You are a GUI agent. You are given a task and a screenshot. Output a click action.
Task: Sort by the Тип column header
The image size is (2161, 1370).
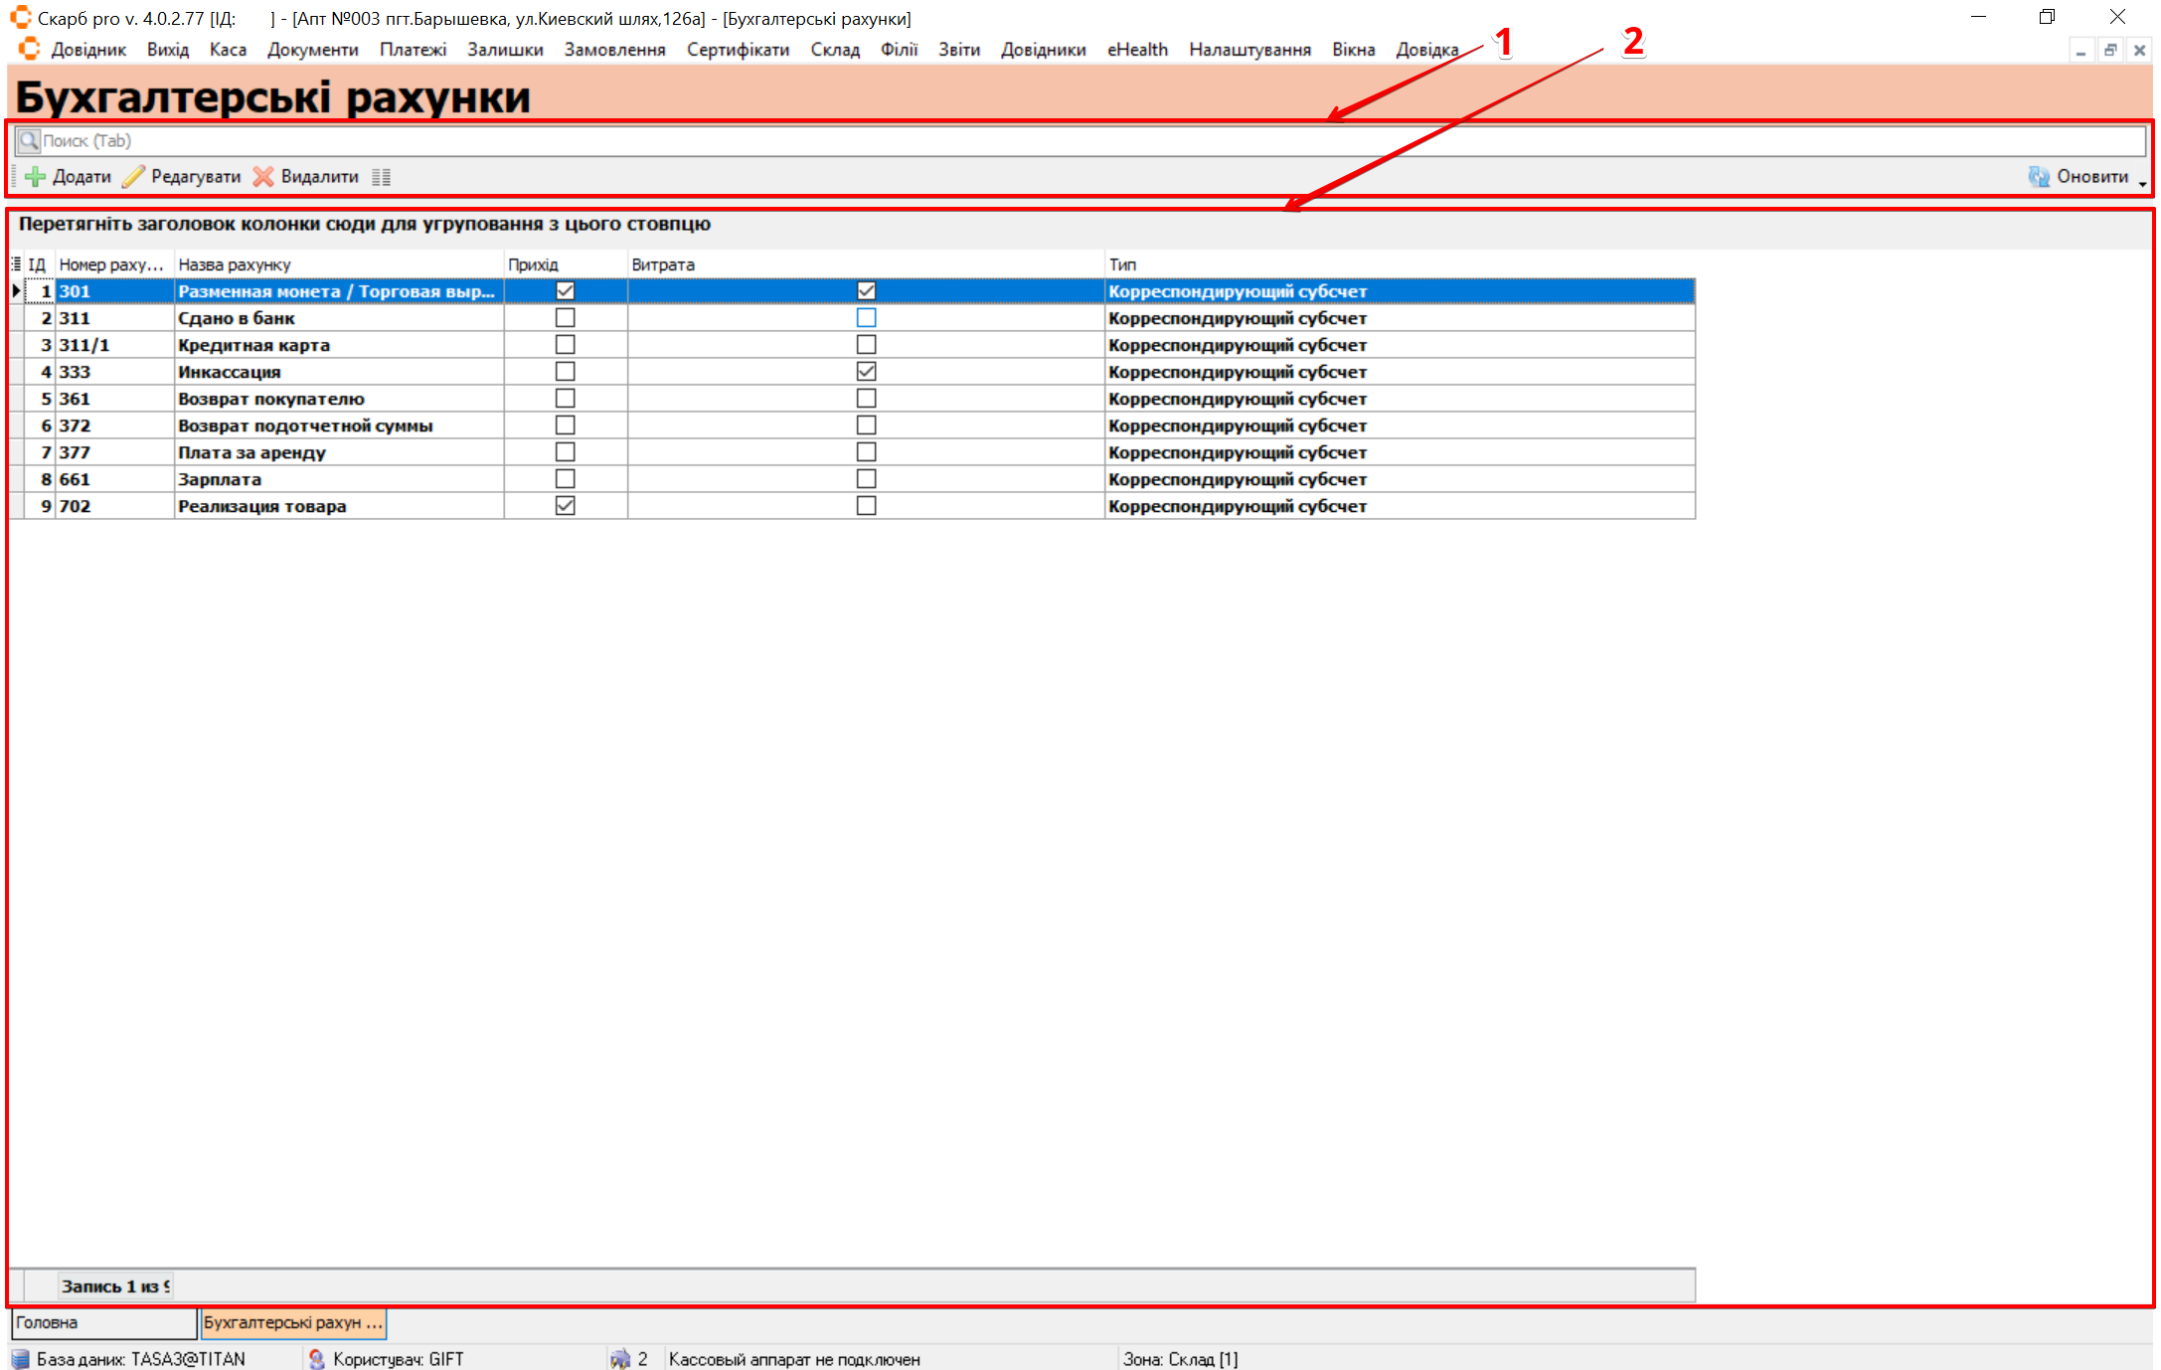(x=1123, y=264)
